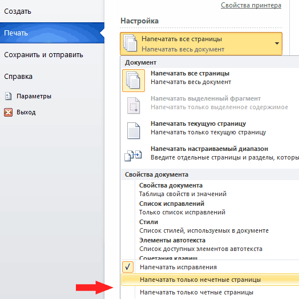This screenshot has width=299, height=299.
Task: Collapse the Напечатать все страницы dropdown arrow
Action: coord(277,43)
